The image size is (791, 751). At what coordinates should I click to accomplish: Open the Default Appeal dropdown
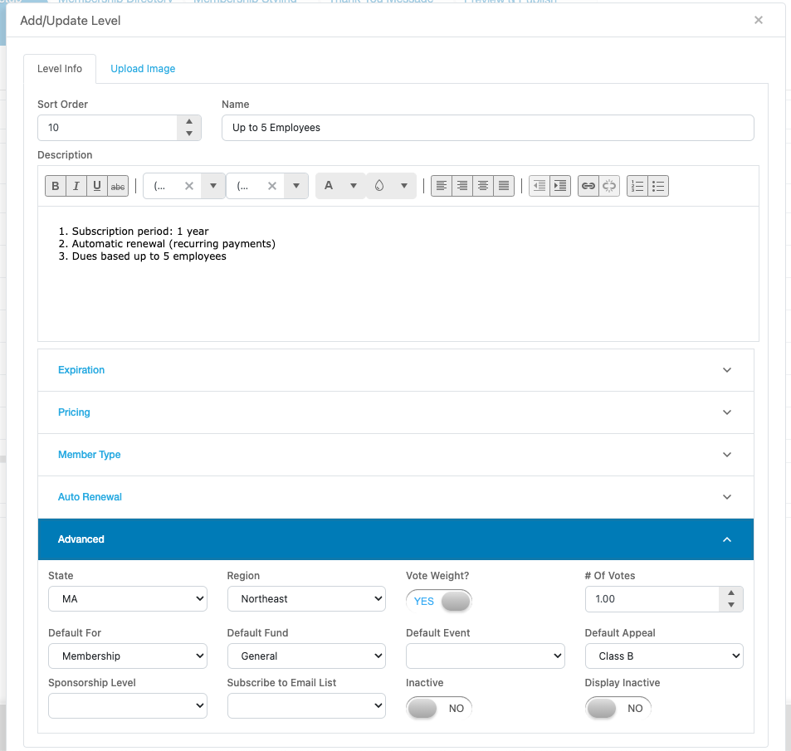pos(664,656)
